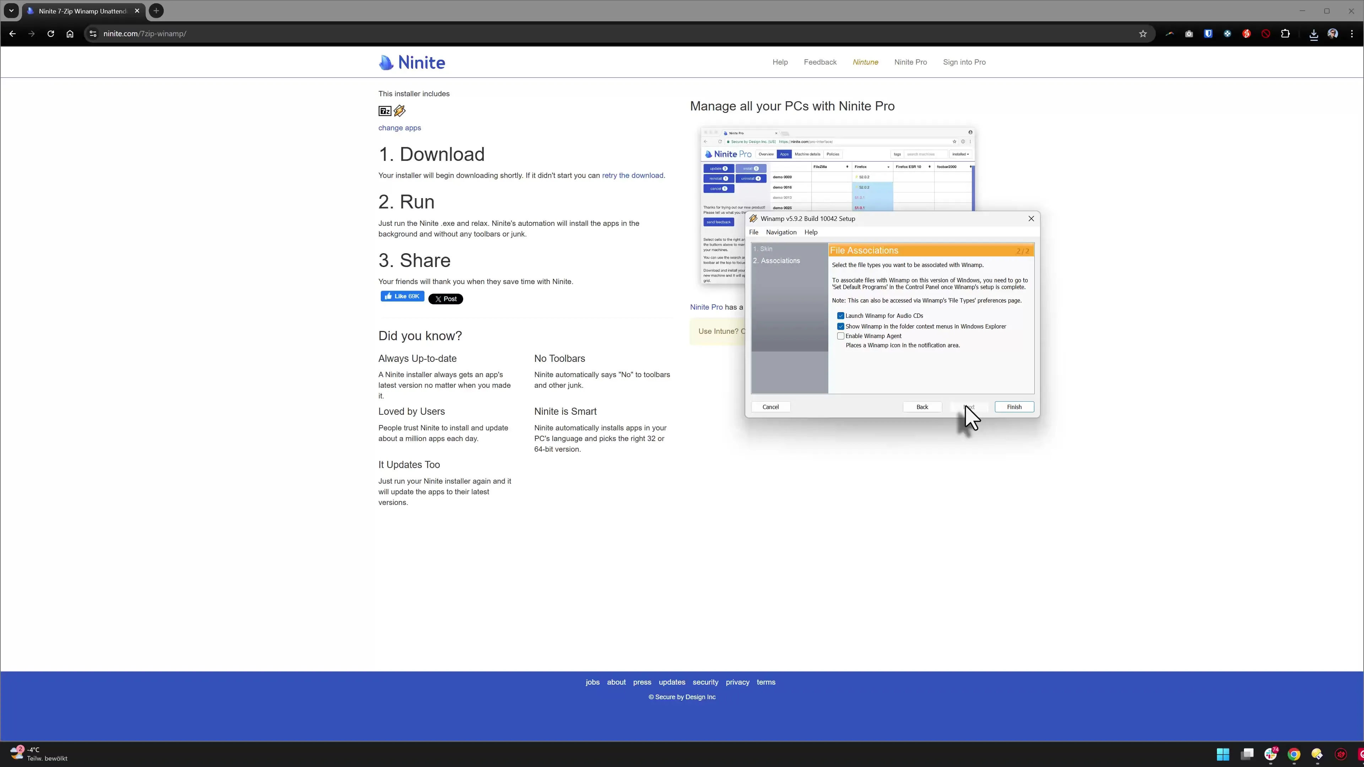The width and height of the screenshot is (1364, 767).
Task: Open the Downloads icon in browser toolbar
Action: (1313, 33)
